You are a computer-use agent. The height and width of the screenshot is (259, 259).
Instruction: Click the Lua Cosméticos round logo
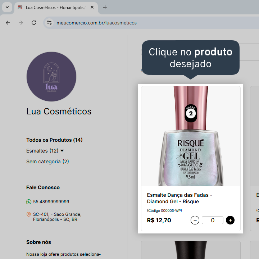pos(51,77)
